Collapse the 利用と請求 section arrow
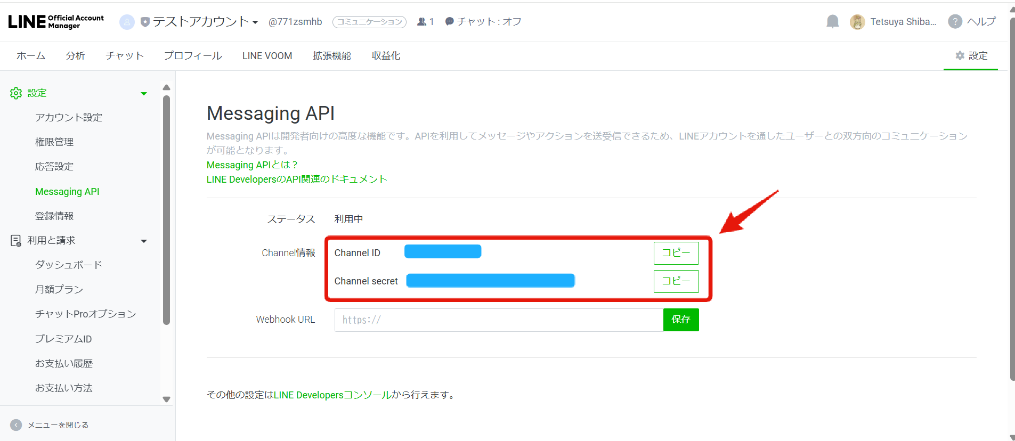Image resolution: width=1015 pixels, height=441 pixels. pos(144,241)
